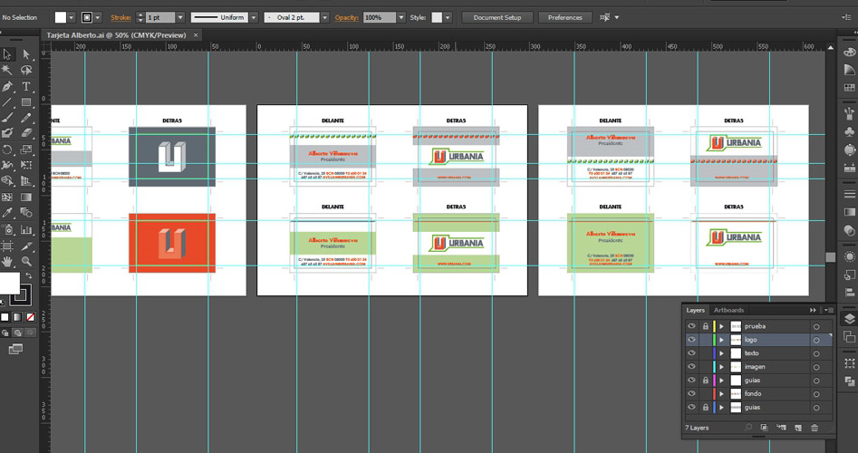Activate the Hand tool
Image resolution: width=858 pixels, height=453 pixels.
click(x=7, y=261)
